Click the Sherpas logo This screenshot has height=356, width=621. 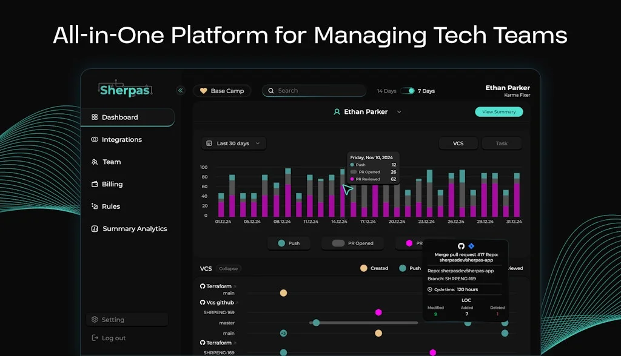[x=125, y=90]
